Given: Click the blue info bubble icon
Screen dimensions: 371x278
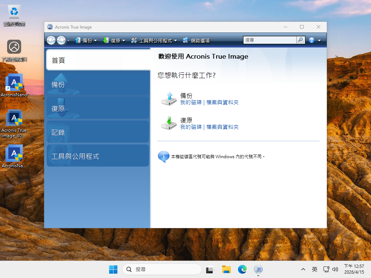Looking at the screenshot, I should [x=163, y=156].
